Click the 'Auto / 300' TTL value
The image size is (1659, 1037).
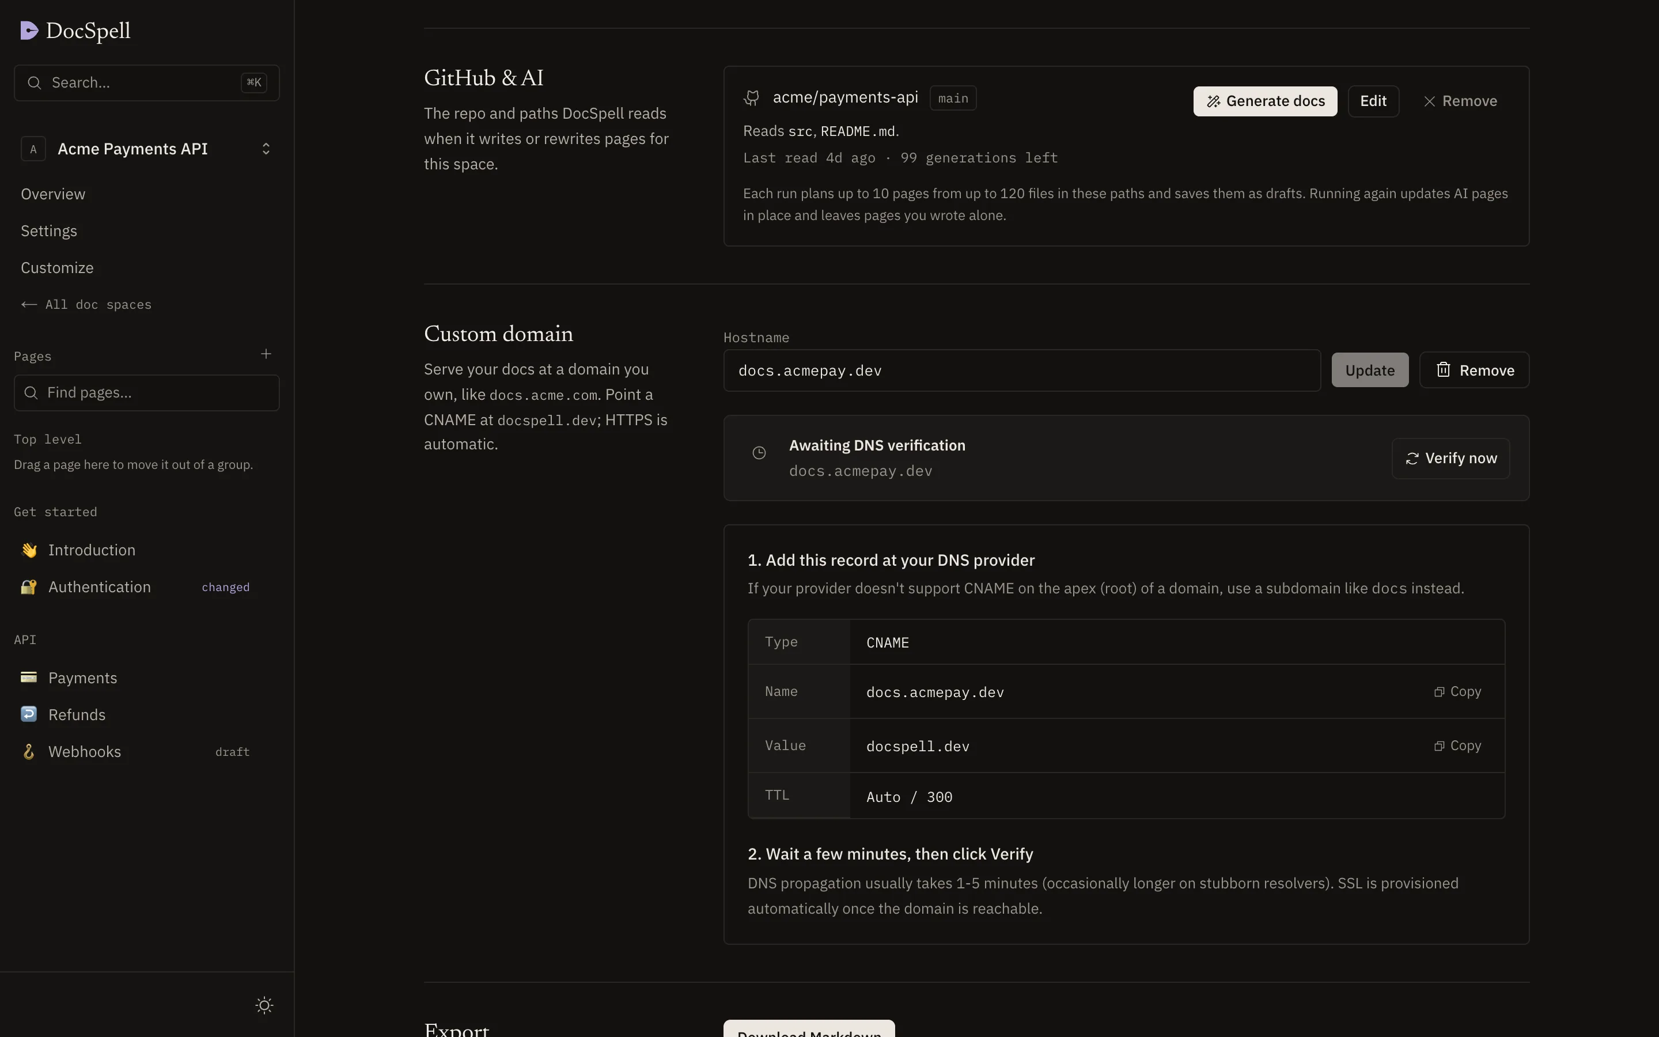point(909,797)
